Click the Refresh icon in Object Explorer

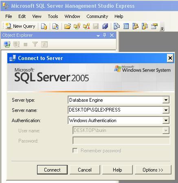point(44,45)
